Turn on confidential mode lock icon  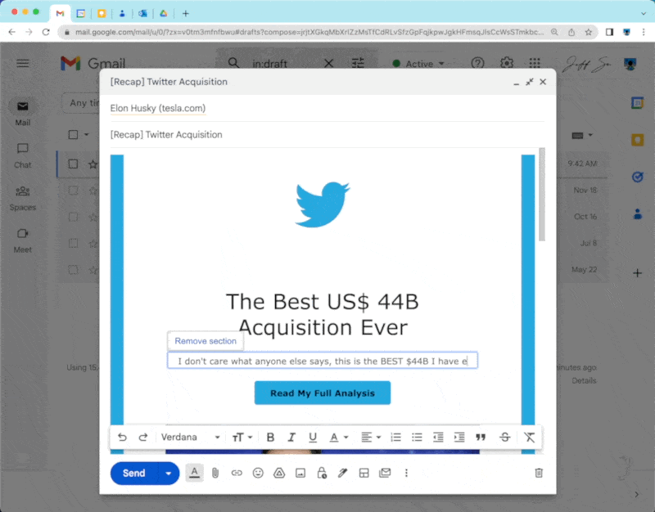pos(322,473)
